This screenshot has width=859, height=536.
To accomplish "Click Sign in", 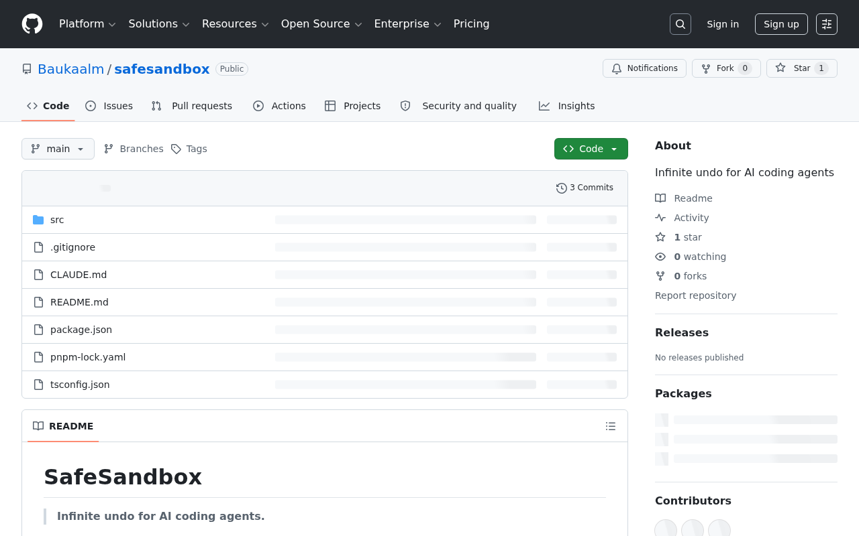I will coord(723,24).
